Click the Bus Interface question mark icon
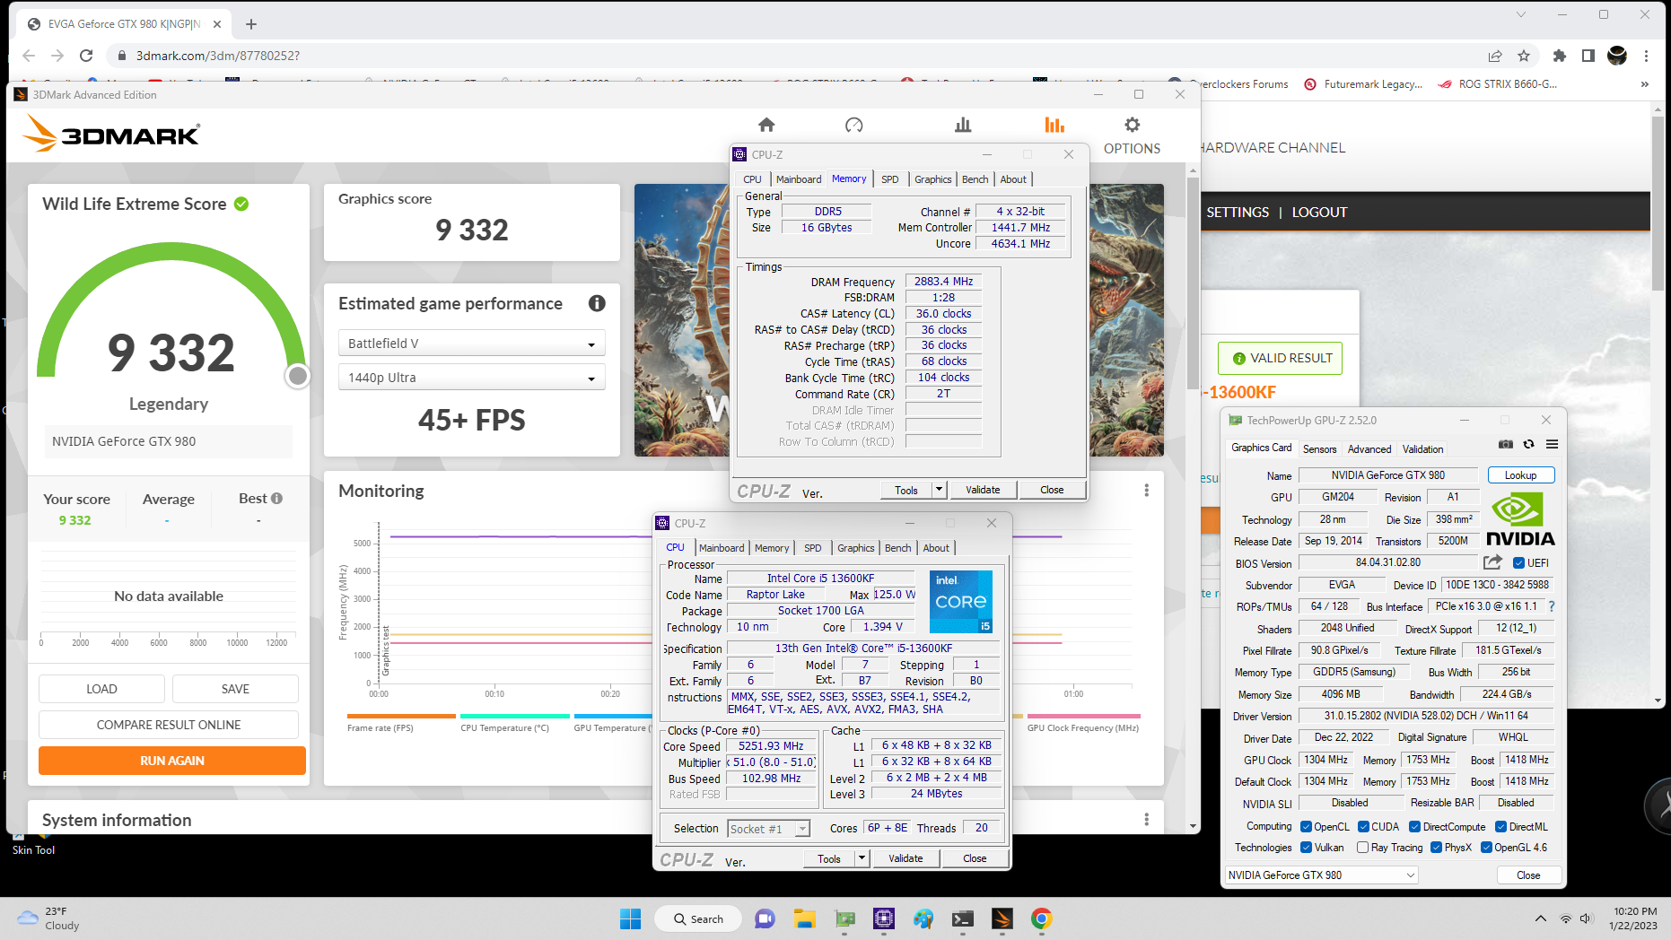 tap(1552, 606)
